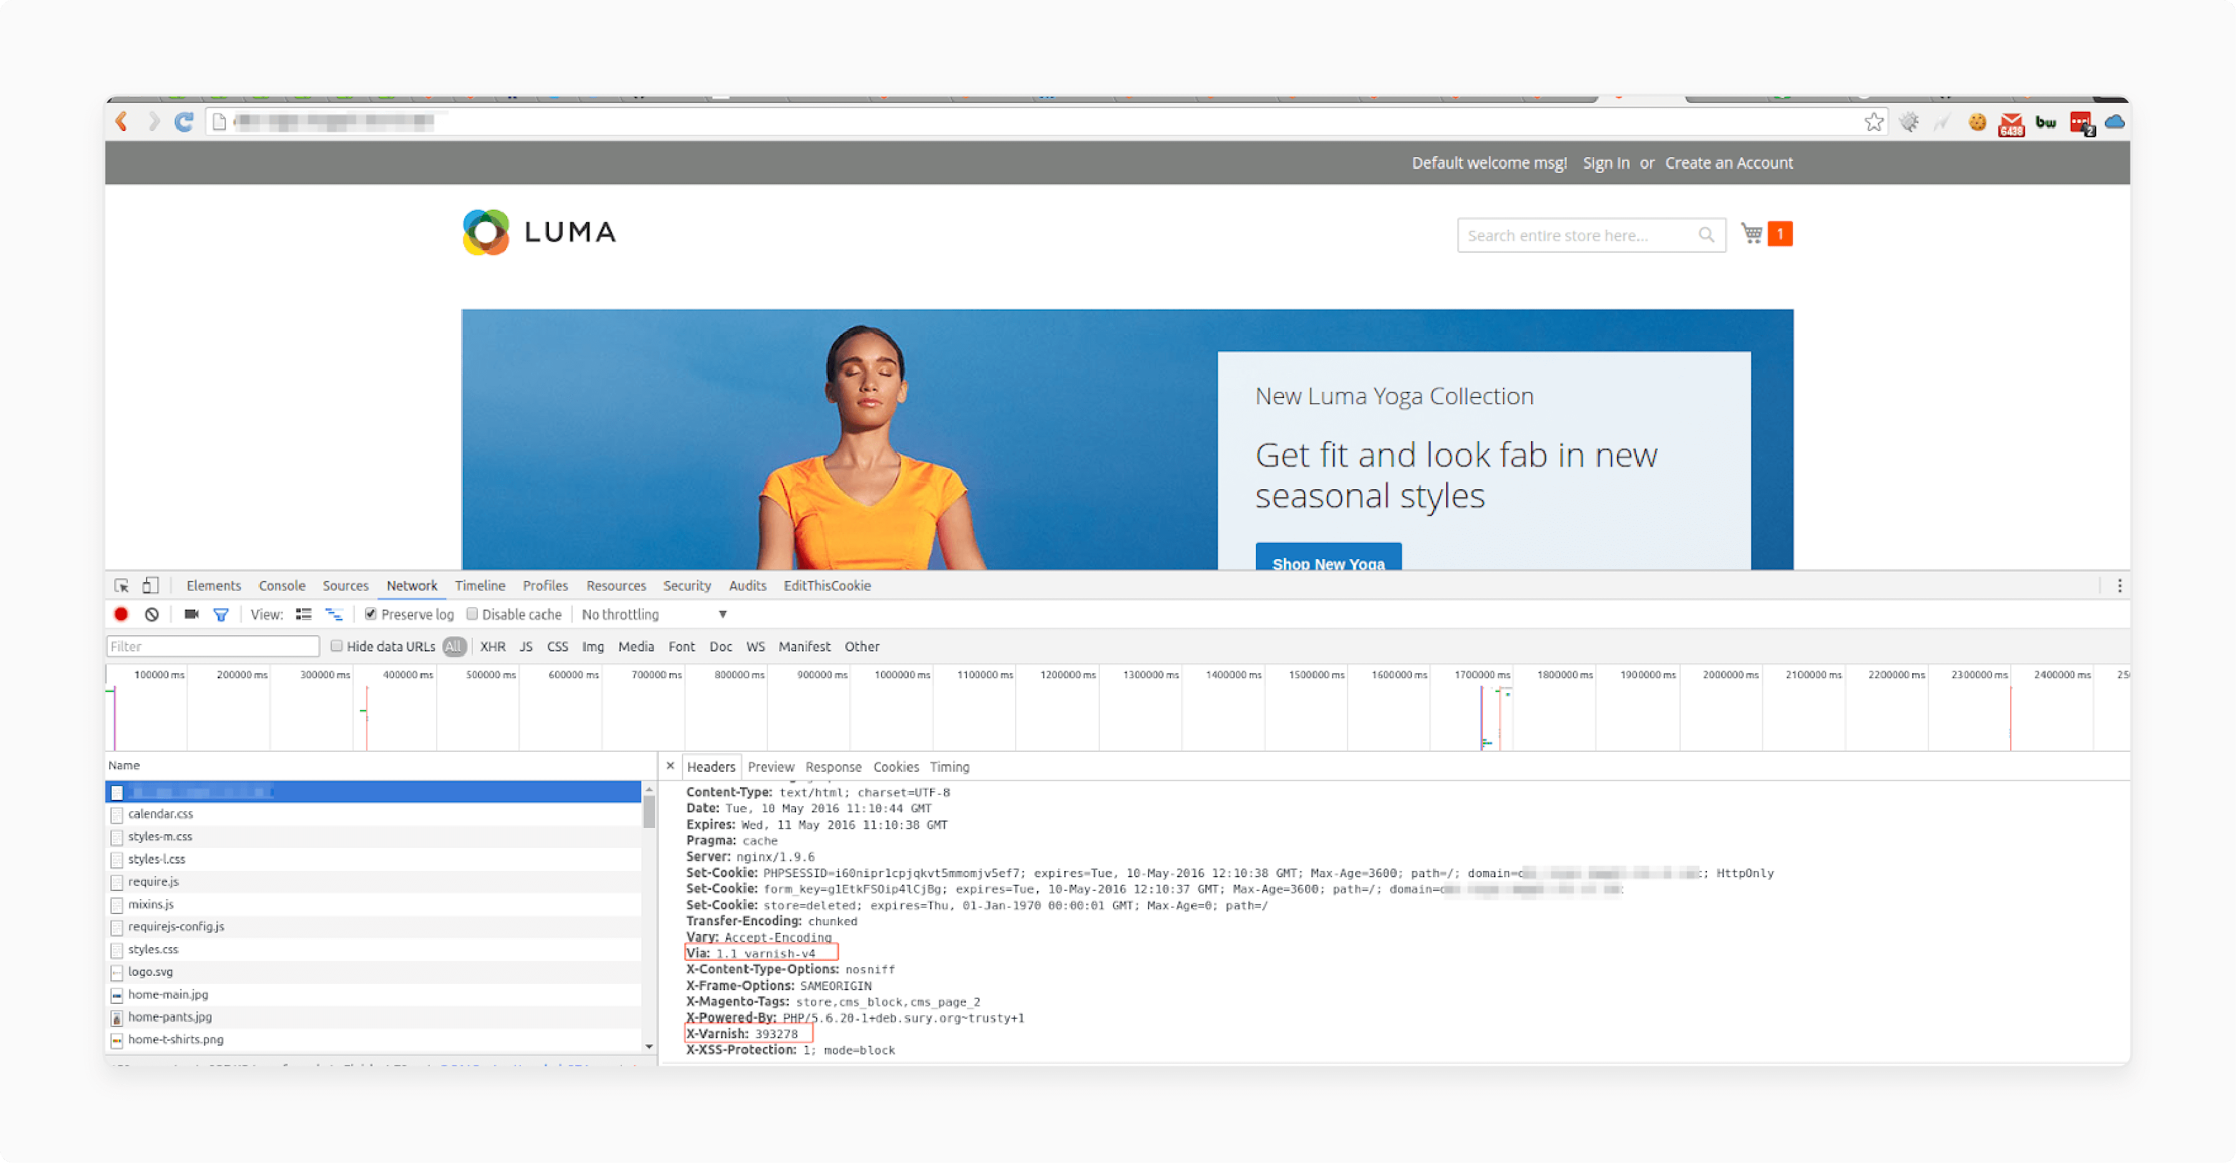Click the scroll down arrow in request list

click(x=648, y=1047)
